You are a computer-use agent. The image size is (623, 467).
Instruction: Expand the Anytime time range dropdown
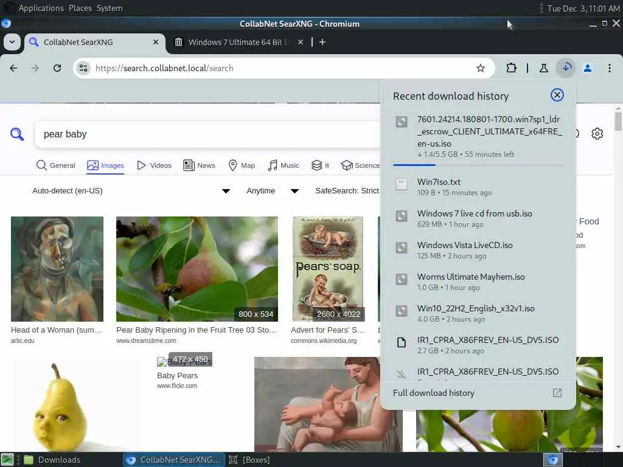point(272,191)
